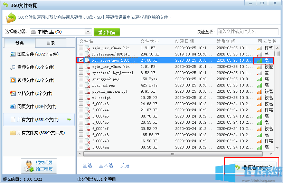The height and width of the screenshot is (183, 283).
Task: Check the f_0004e9 file checkbox
Action: (81, 141)
